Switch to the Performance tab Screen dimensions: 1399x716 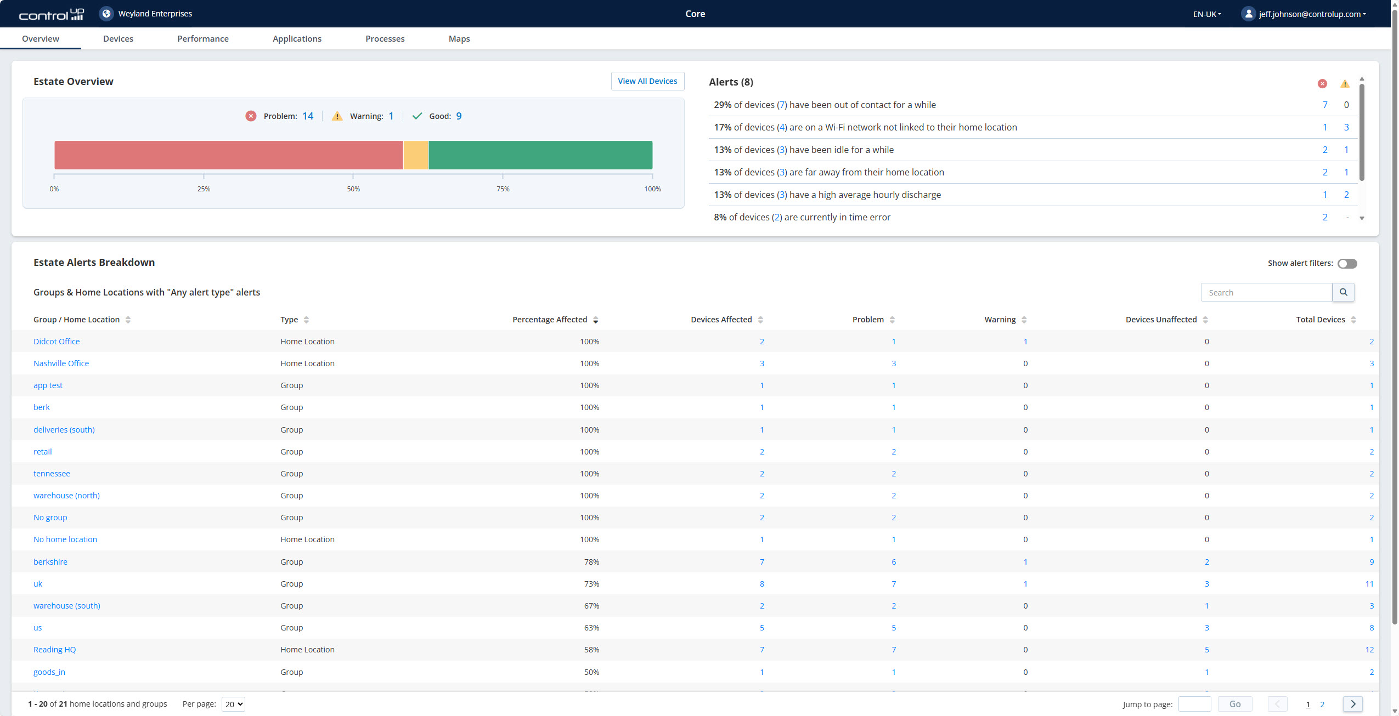pyautogui.click(x=202, y=38)
